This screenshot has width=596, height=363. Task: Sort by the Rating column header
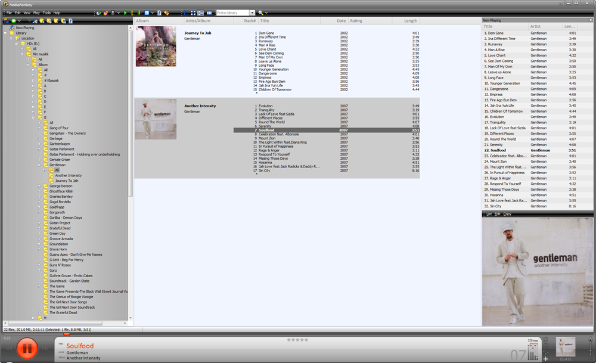point(370,21)
